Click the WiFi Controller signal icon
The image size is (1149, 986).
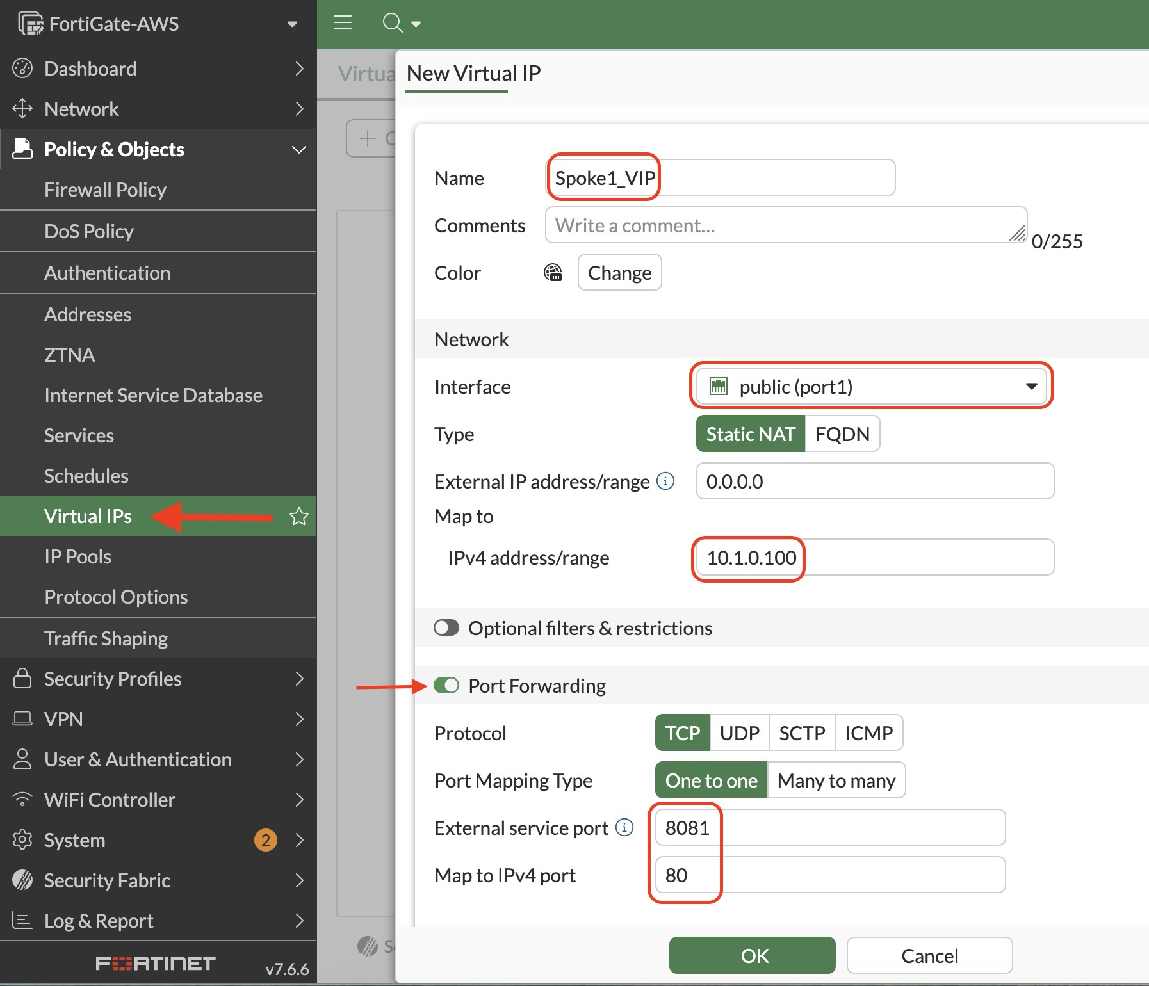[22, 800]
